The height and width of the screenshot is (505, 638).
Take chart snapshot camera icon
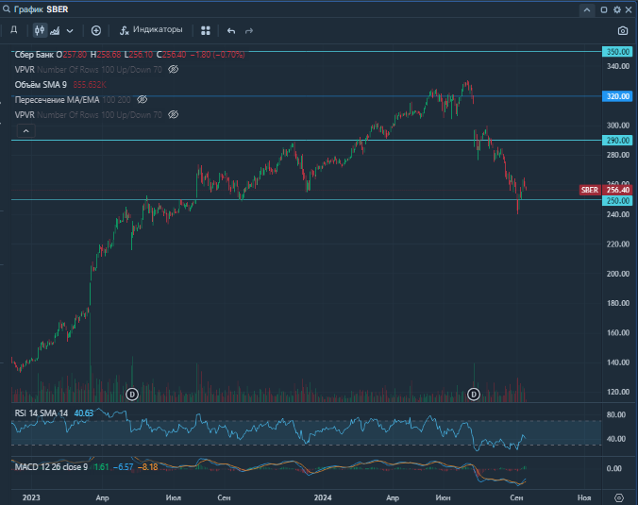tap(623, 30)
